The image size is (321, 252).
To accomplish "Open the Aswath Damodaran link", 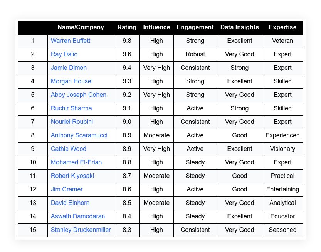I will pyautogui.click(x=78, y=216).
